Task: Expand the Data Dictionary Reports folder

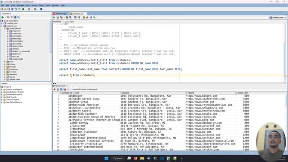Action: tap(2, 92)
